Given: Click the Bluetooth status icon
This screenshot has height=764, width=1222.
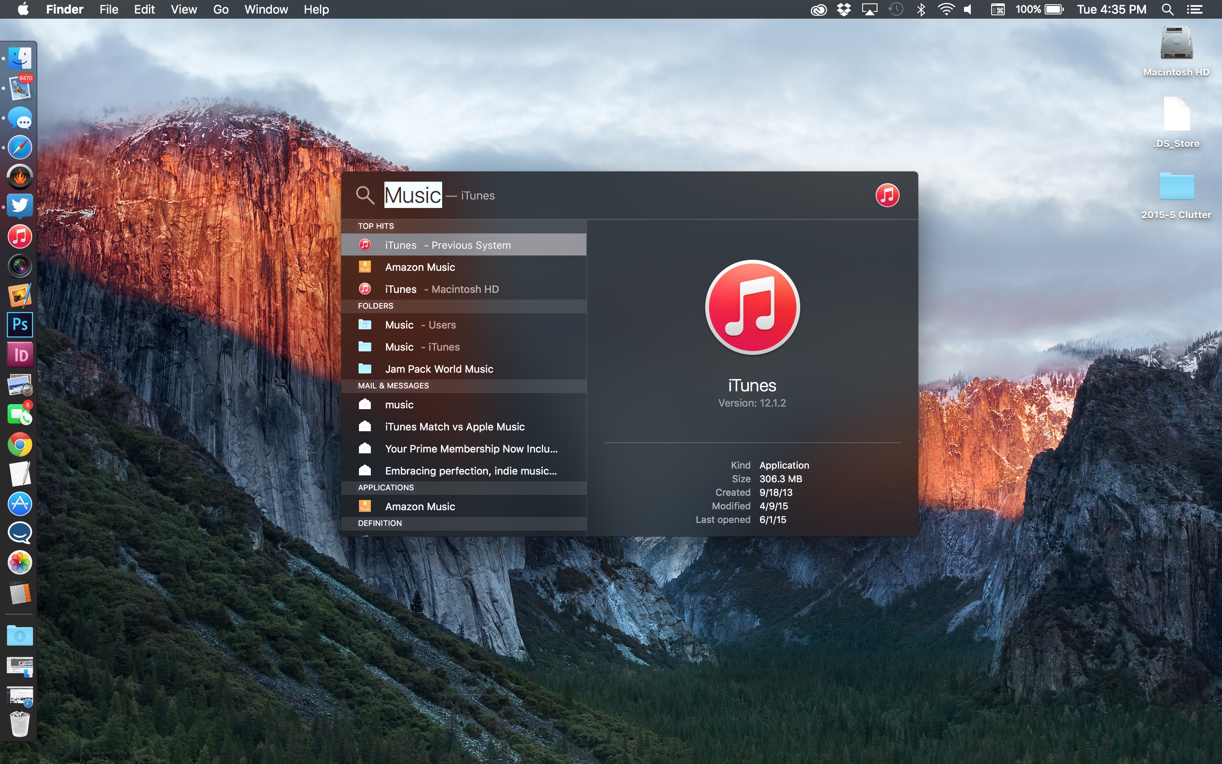Looking at the screenshot, I should pyautogui.click(x=921, y=10).
